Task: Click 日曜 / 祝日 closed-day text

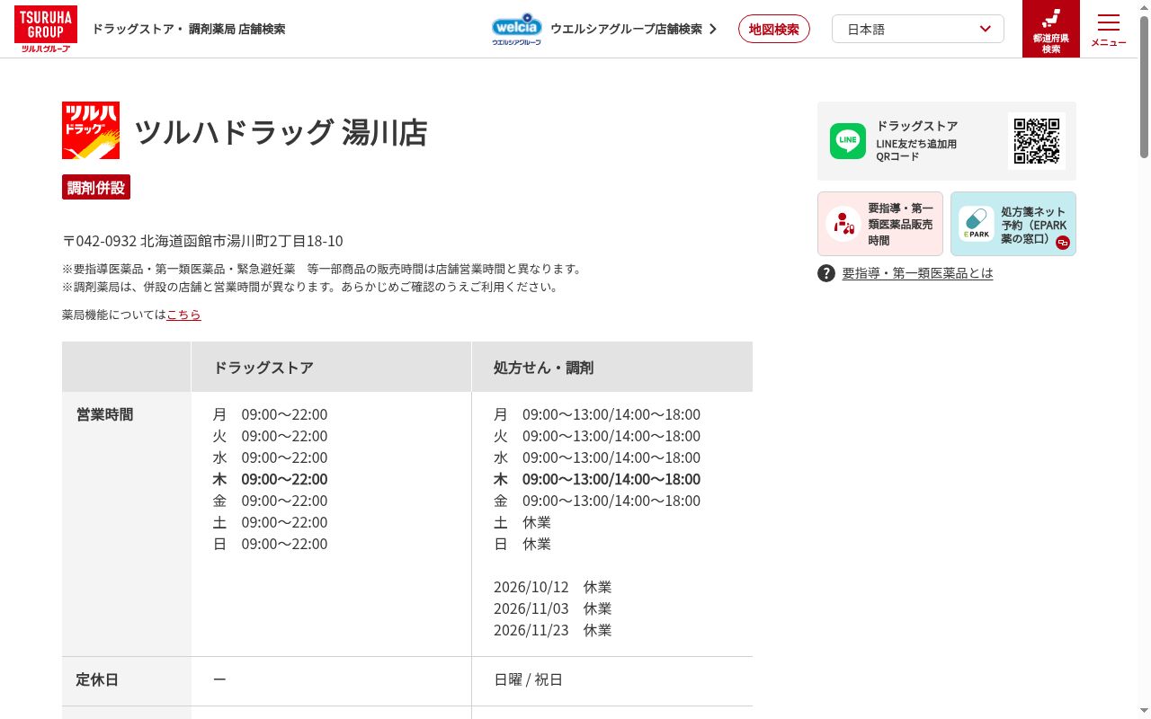Action: pyautogui.click(x=529, y=680)
